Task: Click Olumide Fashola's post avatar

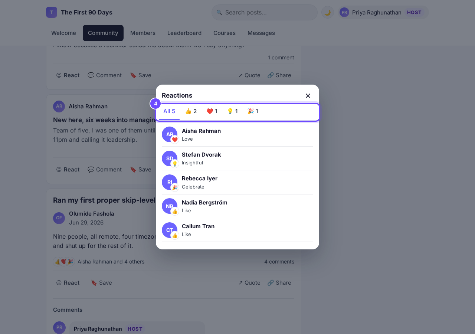Action: pyautogui.click(x=59, y=218)
